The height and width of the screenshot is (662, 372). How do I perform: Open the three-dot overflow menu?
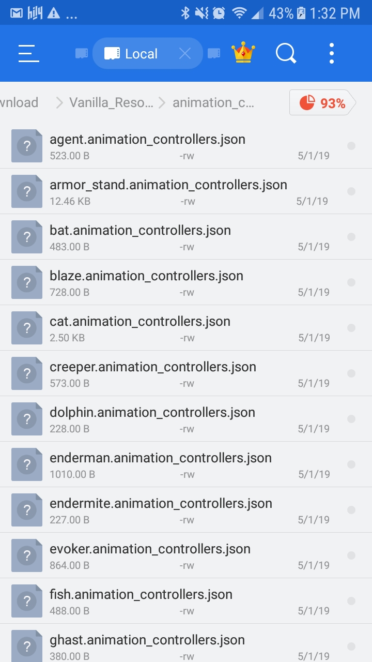click(331, 53)
